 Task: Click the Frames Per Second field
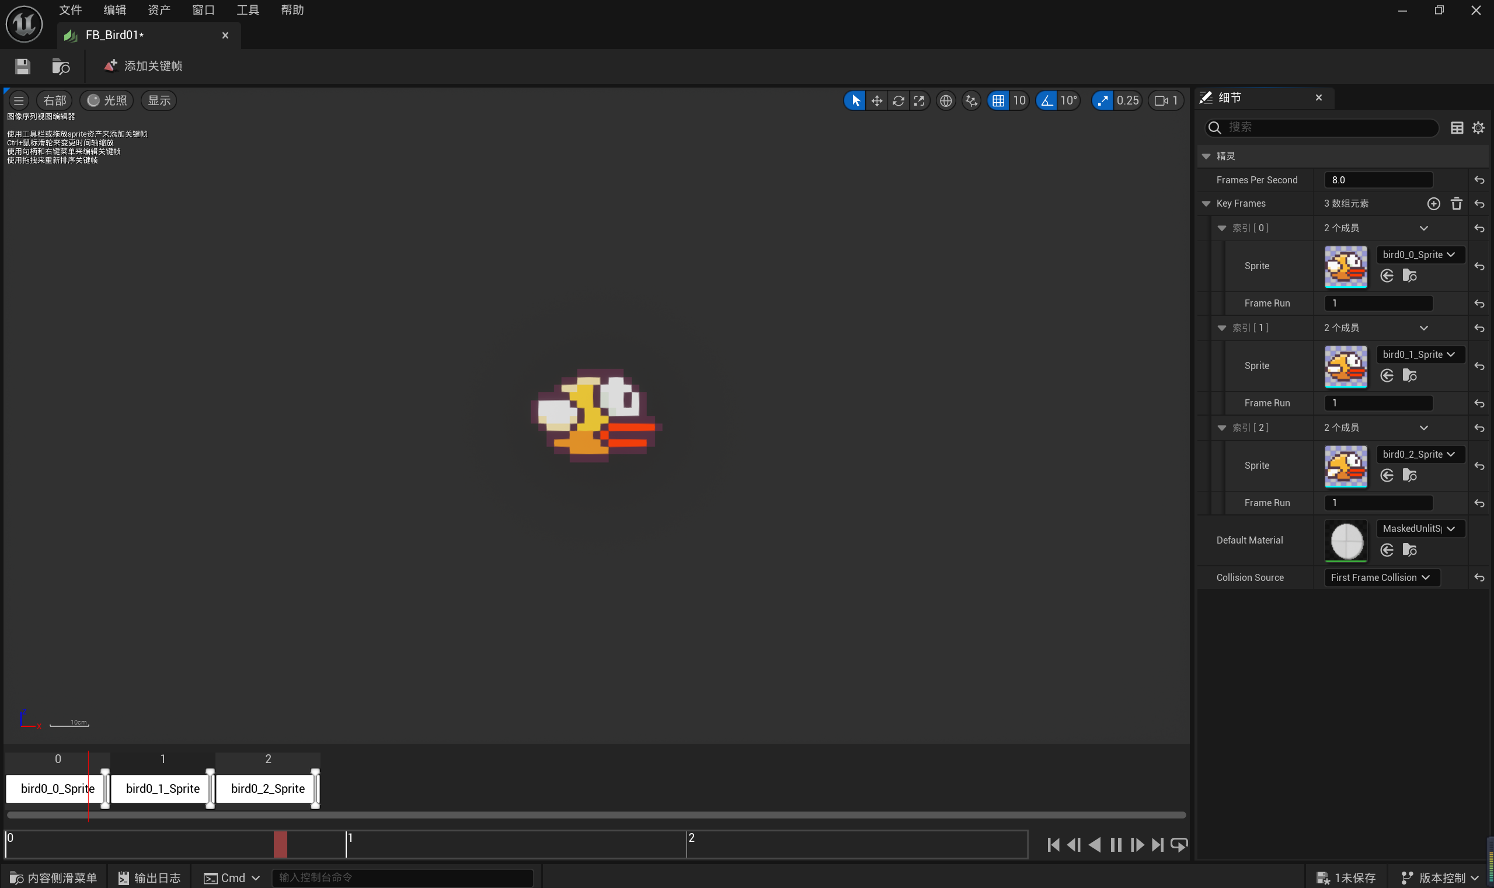(x=1378, y=180)
